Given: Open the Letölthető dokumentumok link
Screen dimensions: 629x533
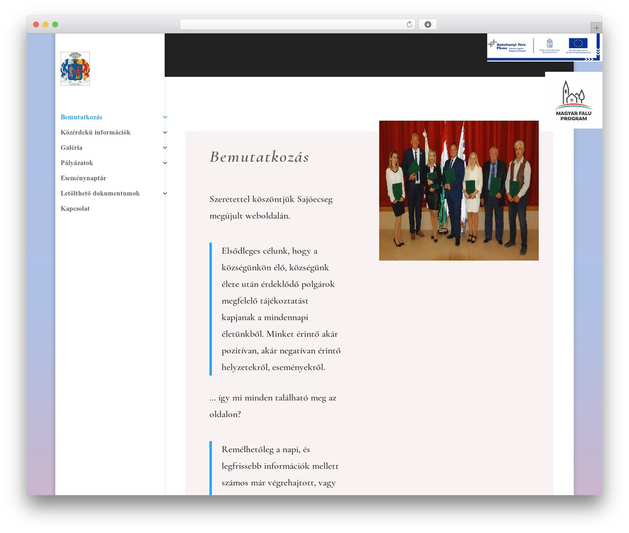Looking at the screenshot, I should pyautogui.click(x=100, y=193).
